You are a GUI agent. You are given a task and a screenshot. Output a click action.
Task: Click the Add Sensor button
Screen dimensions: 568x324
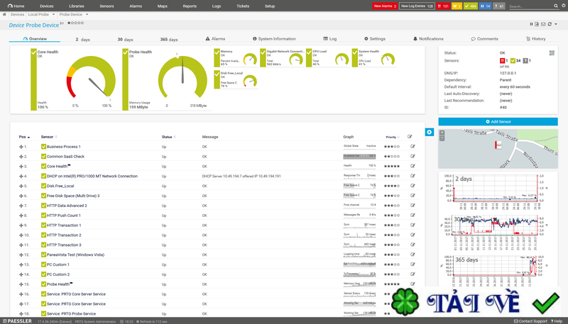point(498,121)
